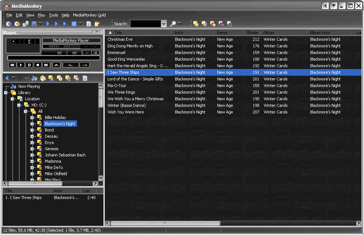This screenshot has width=364, height=235.
Task: Click the right-arrow button in Player controls
Action: point(85,65)
